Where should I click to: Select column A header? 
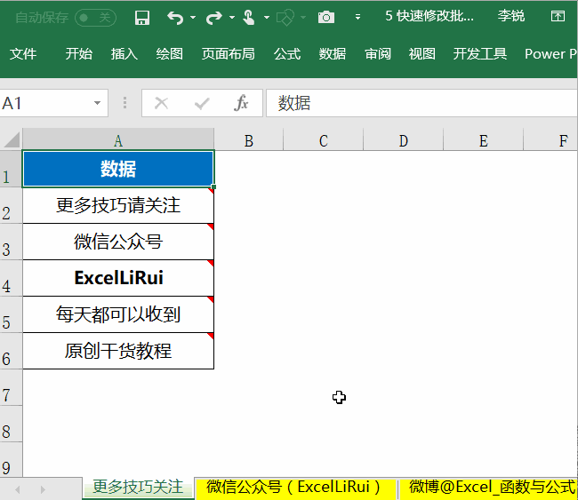coord(118,140)
